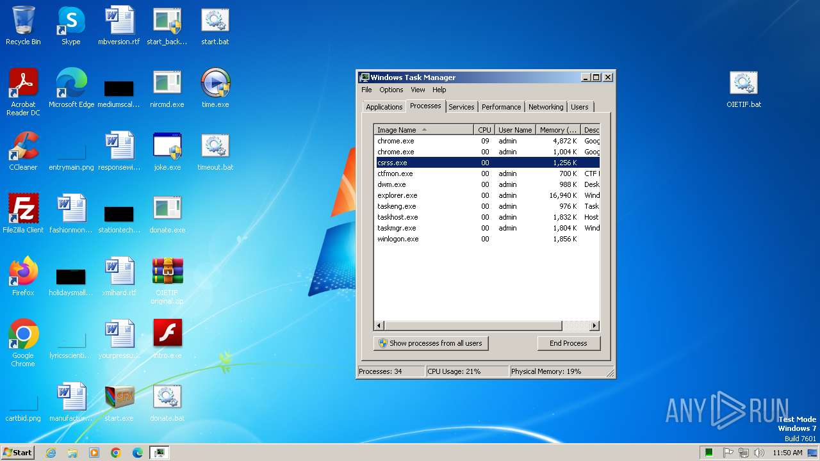This screenshot has height=461, width=820.
Task: Select the taskmgr.exe process row
Action: 487,228
